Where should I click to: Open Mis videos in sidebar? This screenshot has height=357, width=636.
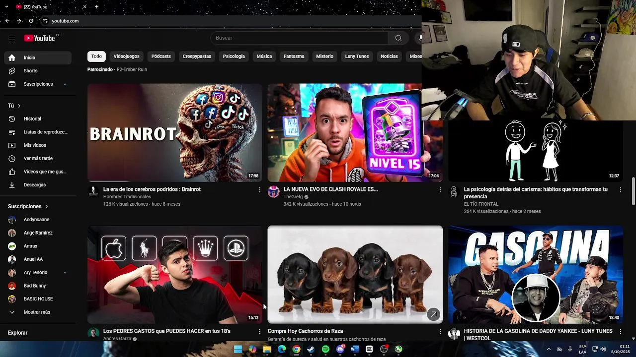point(38,145)
